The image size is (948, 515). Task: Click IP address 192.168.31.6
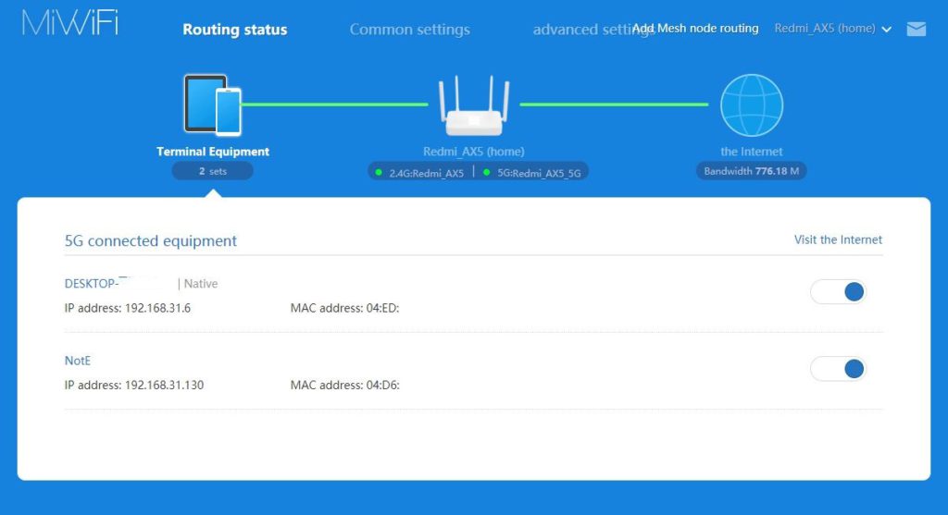(x=128, y=309)
